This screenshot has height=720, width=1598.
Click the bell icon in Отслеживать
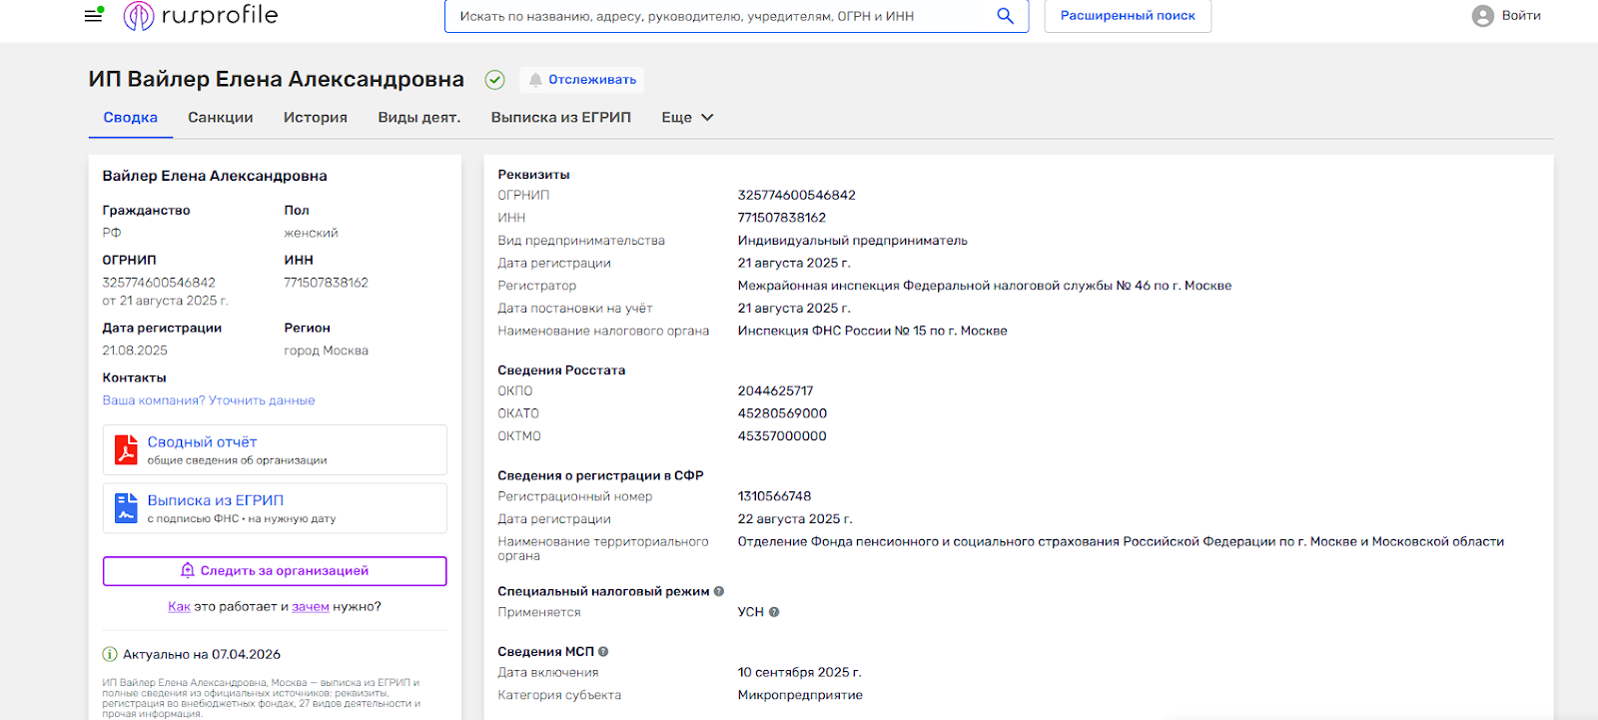click(535, 80)
